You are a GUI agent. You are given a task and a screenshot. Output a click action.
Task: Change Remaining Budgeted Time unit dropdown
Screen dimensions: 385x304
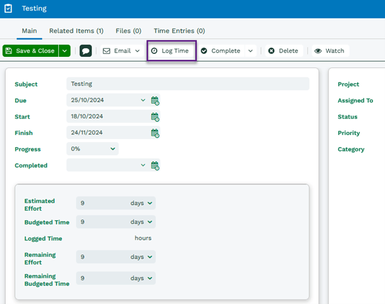(141, 278)
